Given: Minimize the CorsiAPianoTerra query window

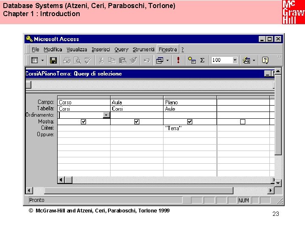Looking at the screenshot, I should coord(267,74).
